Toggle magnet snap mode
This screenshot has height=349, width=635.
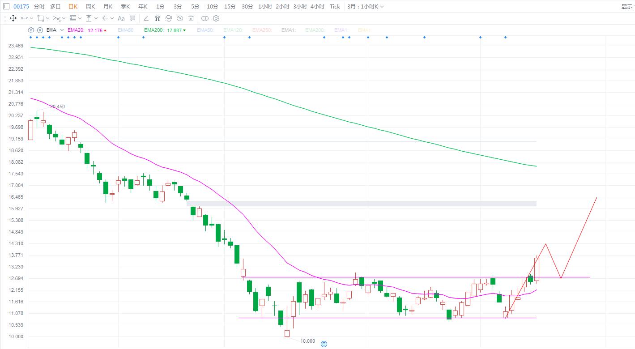[x=157, y=18]
